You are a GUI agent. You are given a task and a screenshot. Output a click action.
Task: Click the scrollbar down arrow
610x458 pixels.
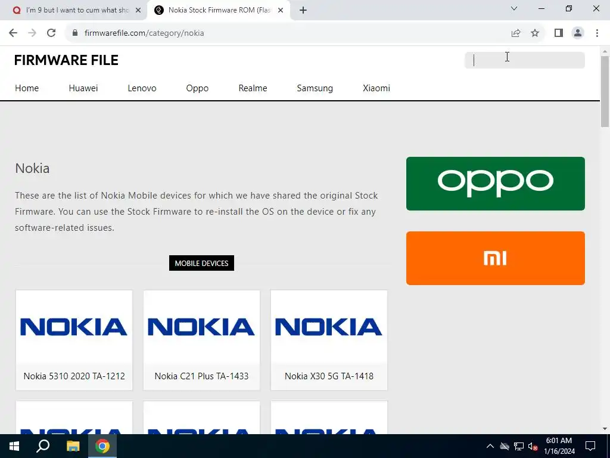tap(605, 429)
